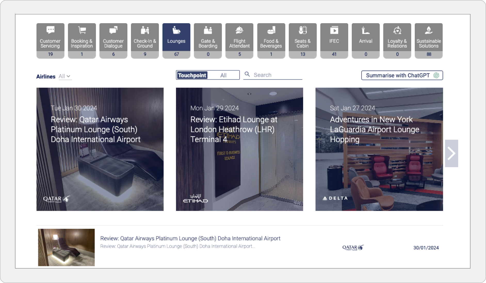
Task: Click the date Tue Jan 30 2024
Action: (74, 108)
